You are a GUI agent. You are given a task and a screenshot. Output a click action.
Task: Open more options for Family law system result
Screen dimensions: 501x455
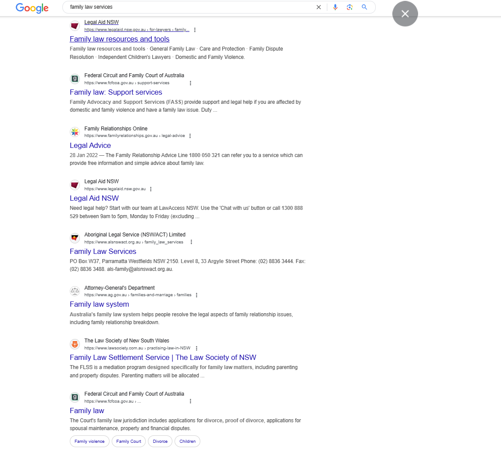pyautogui.click(x=196, y=295)
